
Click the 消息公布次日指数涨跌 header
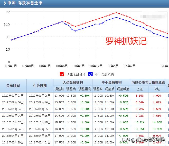(x=148, y=82)
